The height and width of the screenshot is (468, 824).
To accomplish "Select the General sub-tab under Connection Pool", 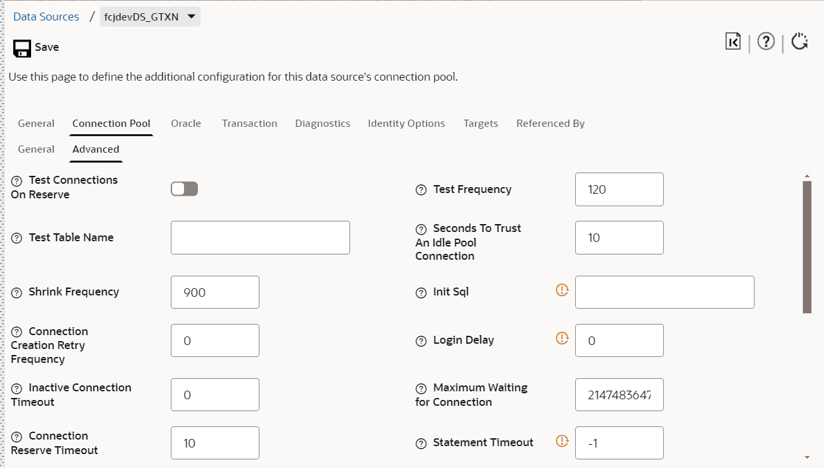I will [x=36, y=149].
